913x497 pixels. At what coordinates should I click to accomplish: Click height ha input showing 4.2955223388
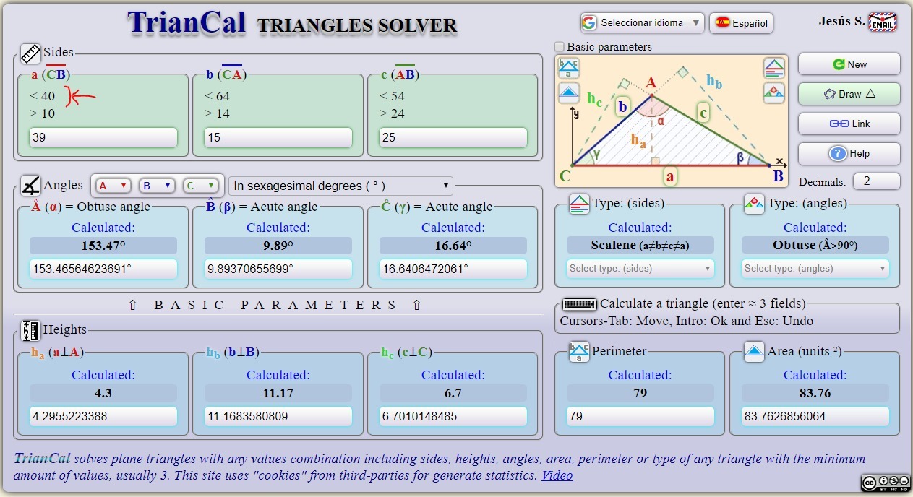click(x=103, y=417)
